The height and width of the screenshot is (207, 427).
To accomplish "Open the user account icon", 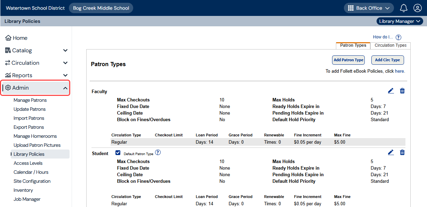I will (x=417, y=8).
